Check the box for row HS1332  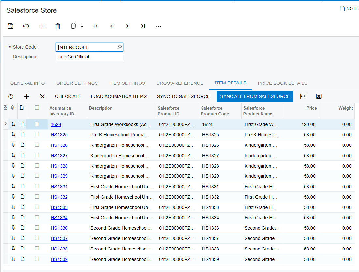coord(37,197)
